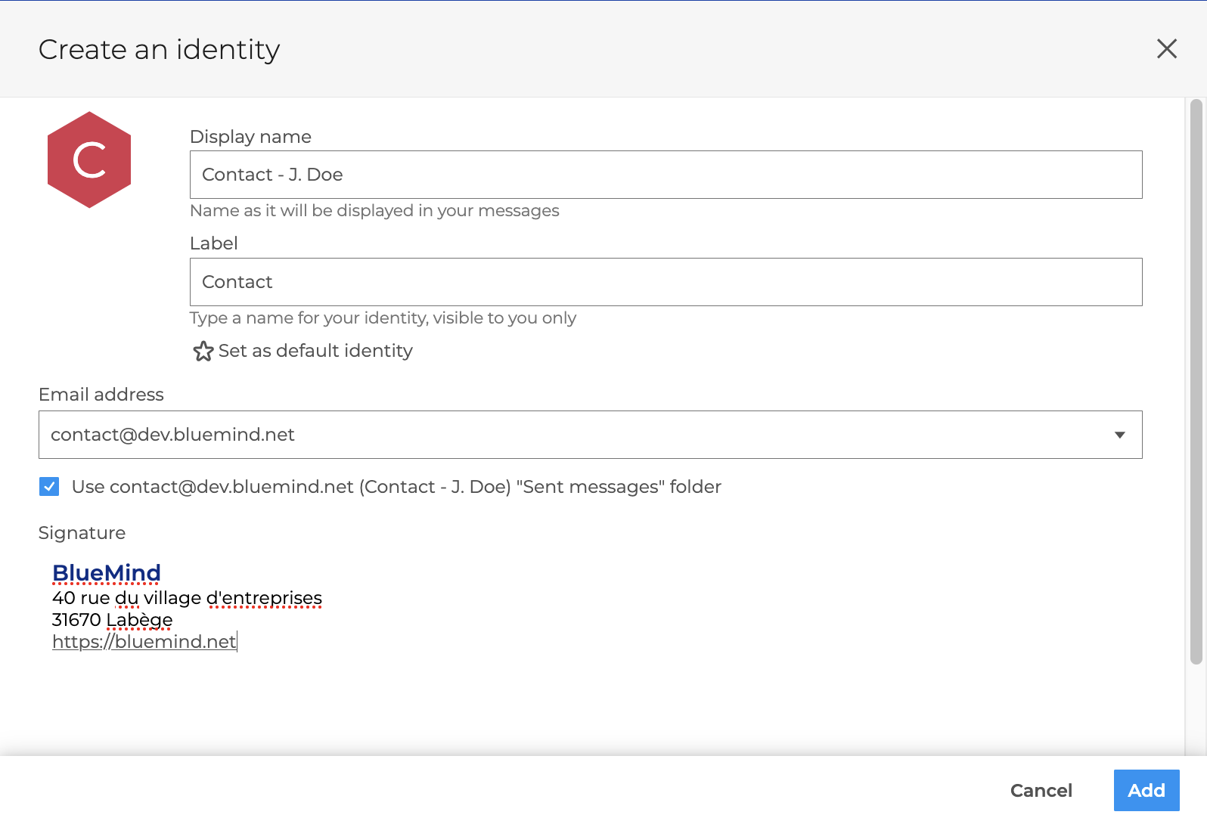Focus the Display name input field

pos(665,175)
